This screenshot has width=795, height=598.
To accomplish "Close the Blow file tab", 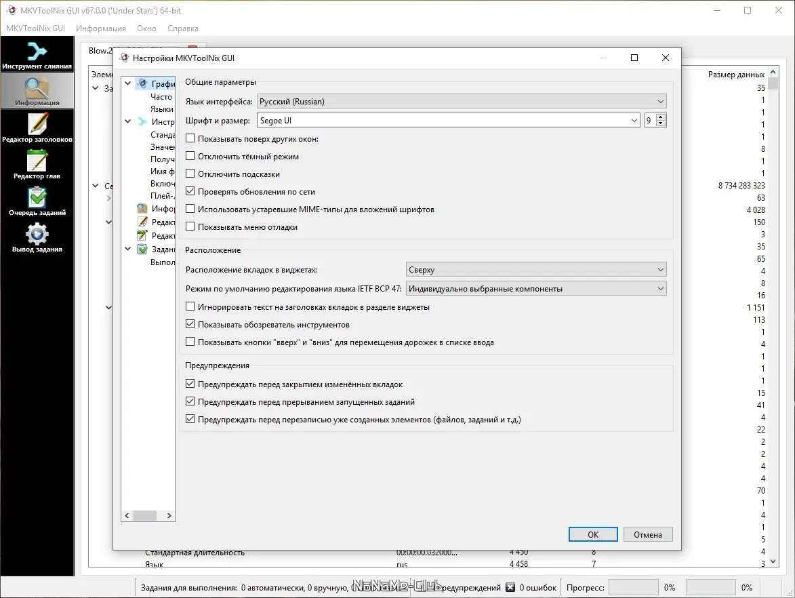I will pyautogui.click(x=192, y=48).
